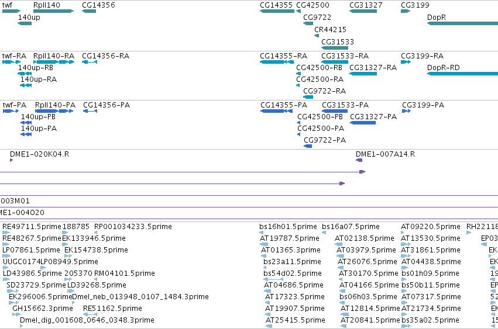
Task: Click protein twf-PA label
Action: (15, 105)
